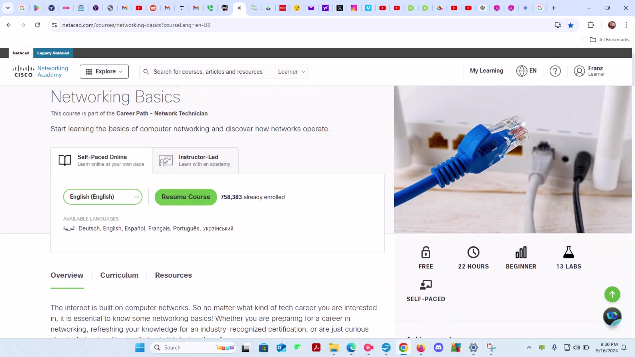This screenshot has width=635, height=357.
Task: Switch to the Curriculum tab
Action: [x=119, y=275]
